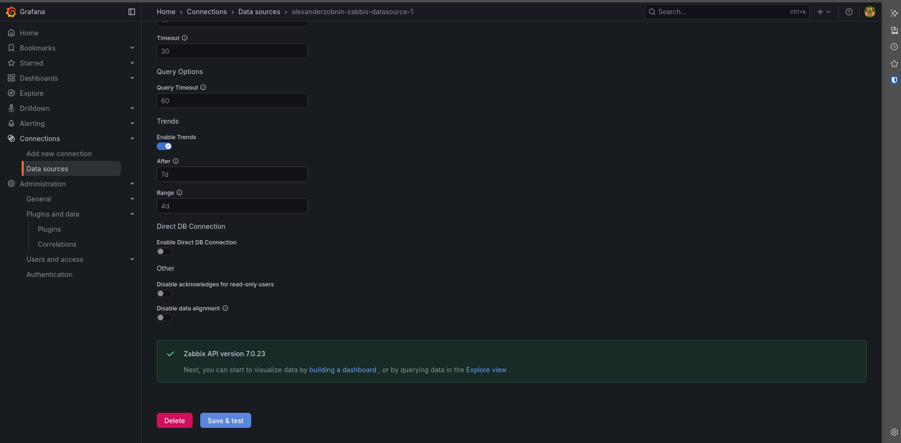Toggle Disable acknowledges for read-only users

(x=164, y=293)
